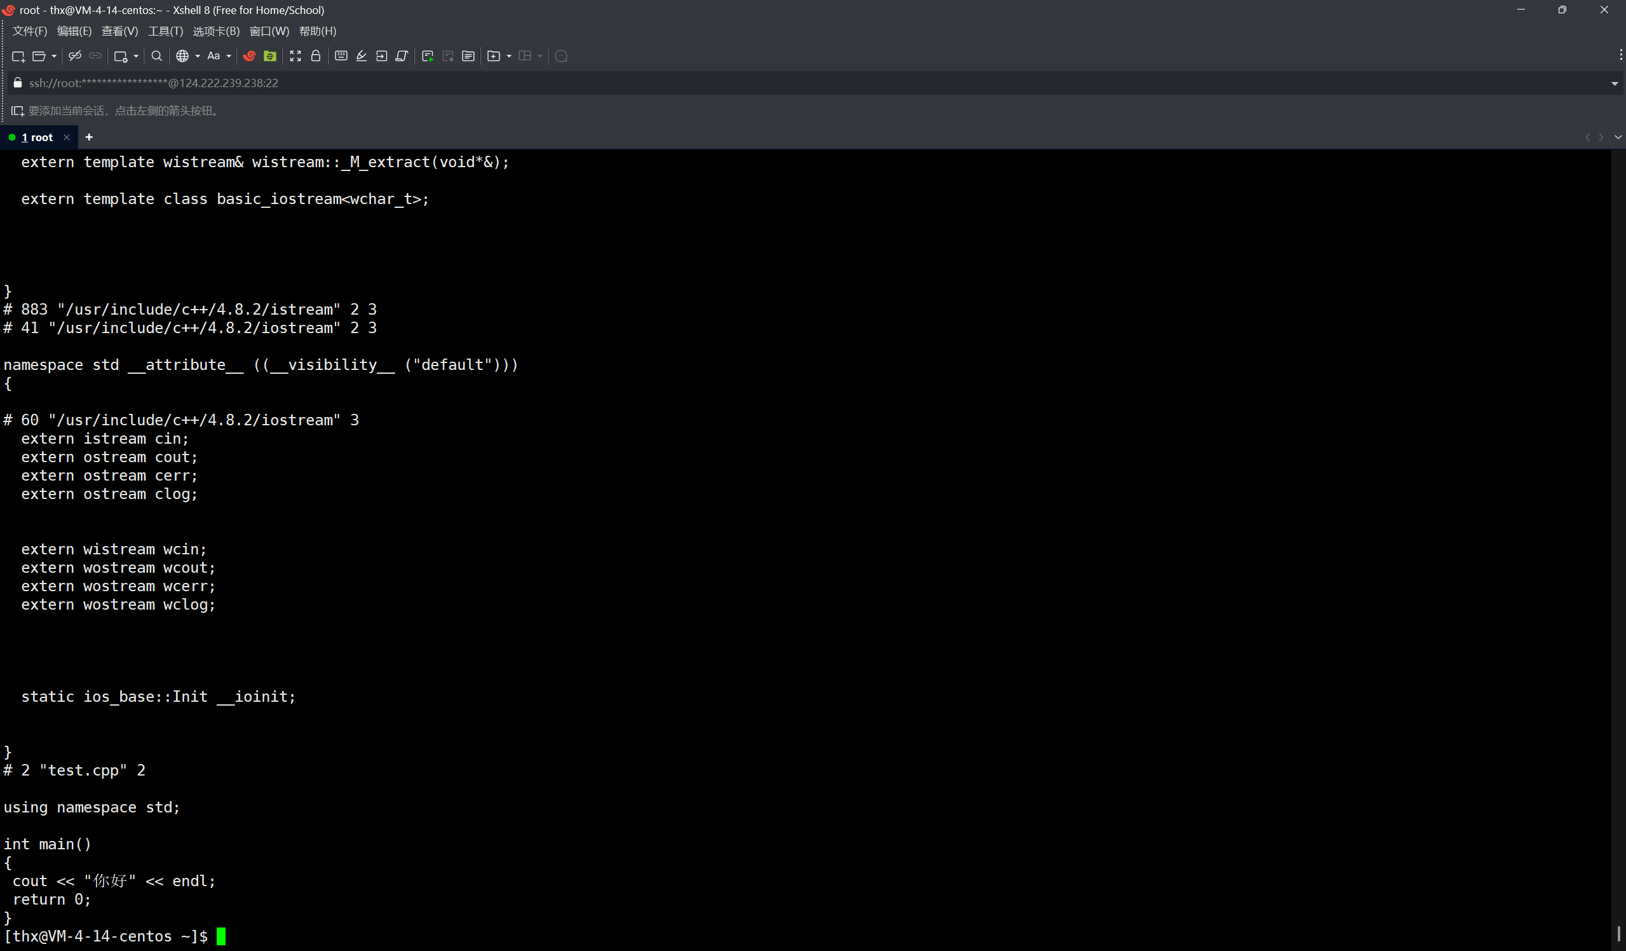This screenshot has height=951, width=1626.
Task: Switch to the "1 root" session tab
Action: (37, 137)
